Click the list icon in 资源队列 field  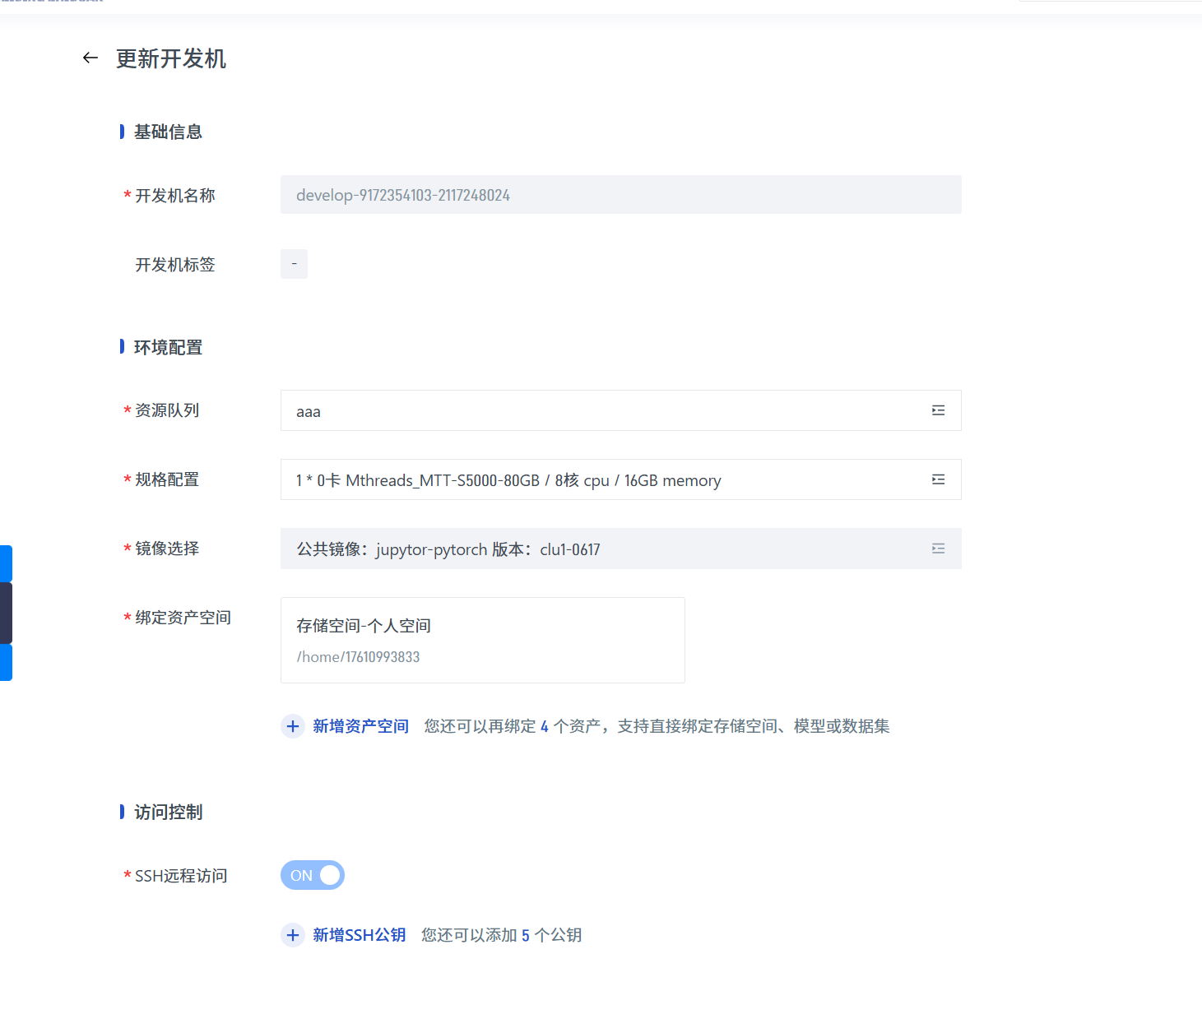point(938,410)
